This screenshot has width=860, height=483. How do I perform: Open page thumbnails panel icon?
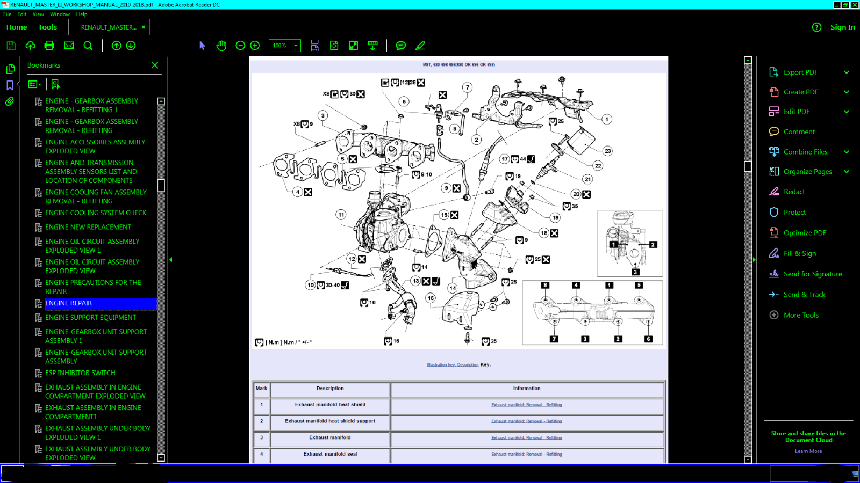point(10,69)
